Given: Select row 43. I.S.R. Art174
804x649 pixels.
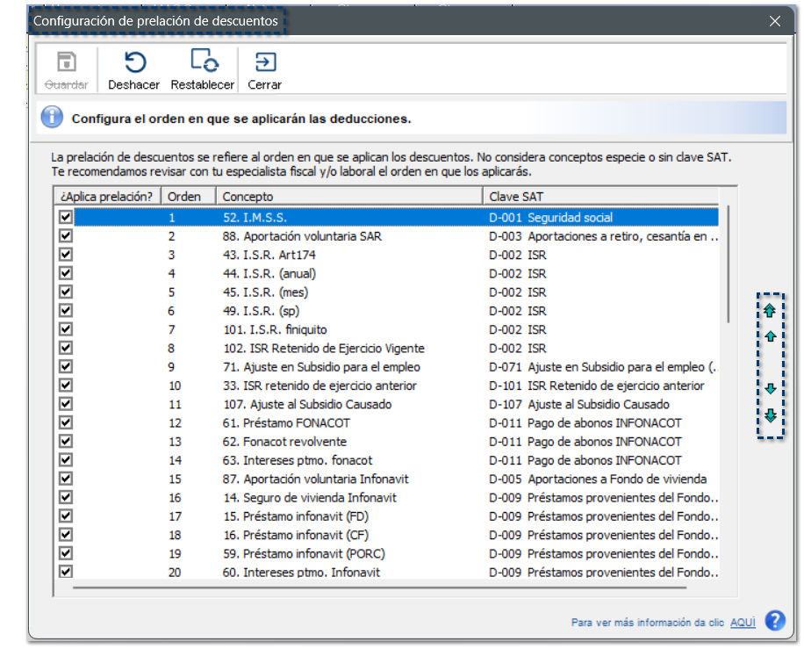Looking at the screenshot, I should pyautogui.click(x=269, y=255).
